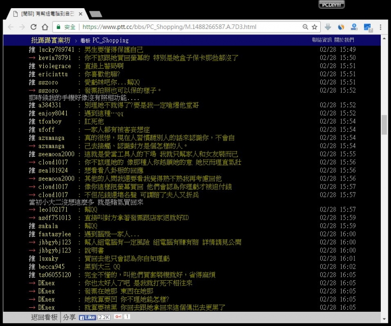391x326 pixels.
Task: Open the browser home page icon
Action: (x=45, y=27)
